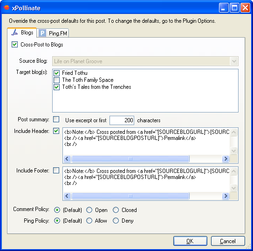The image size is (253, 251).
Task: Click the Ping.FM tab P icon
Action: (x=42, y=33)
